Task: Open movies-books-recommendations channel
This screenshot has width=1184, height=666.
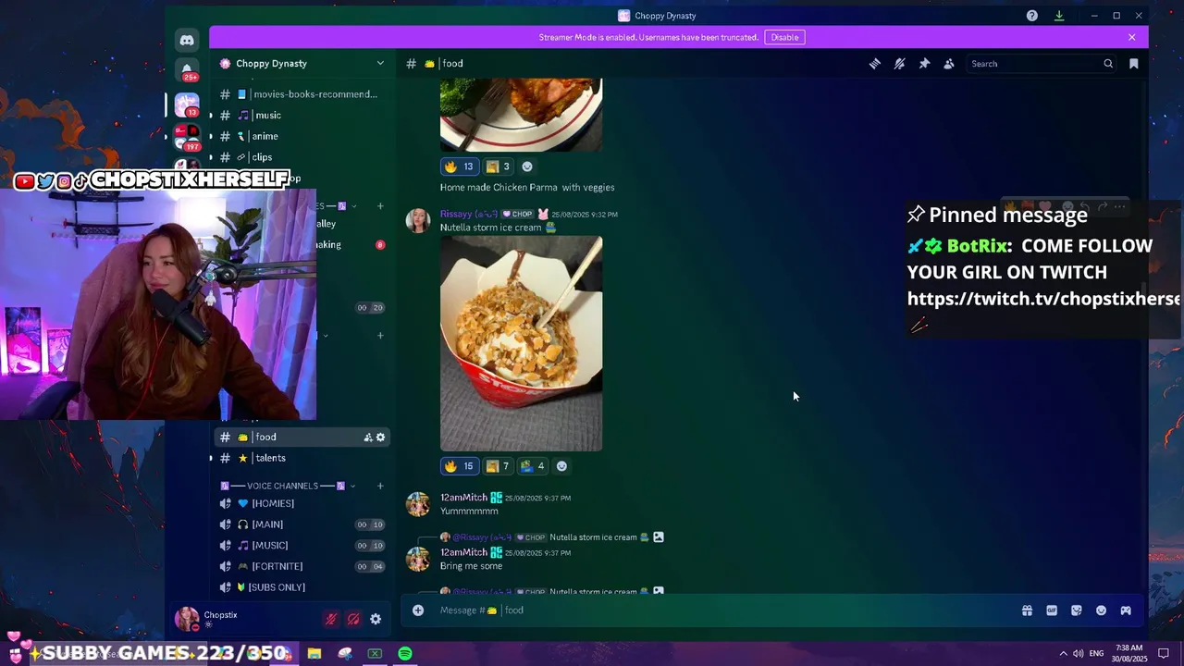Action: (x=301, y=94)
